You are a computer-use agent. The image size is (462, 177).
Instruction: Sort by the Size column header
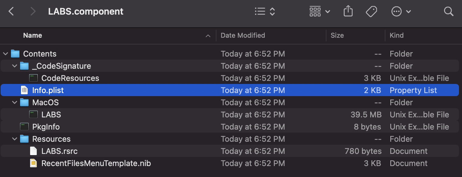tap(337, 35)
